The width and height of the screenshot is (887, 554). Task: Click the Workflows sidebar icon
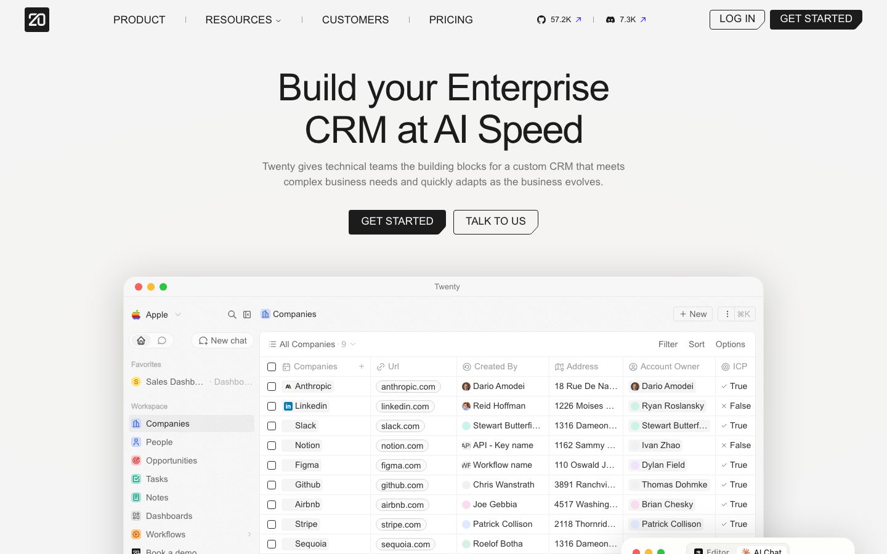(x=136, y=534)
